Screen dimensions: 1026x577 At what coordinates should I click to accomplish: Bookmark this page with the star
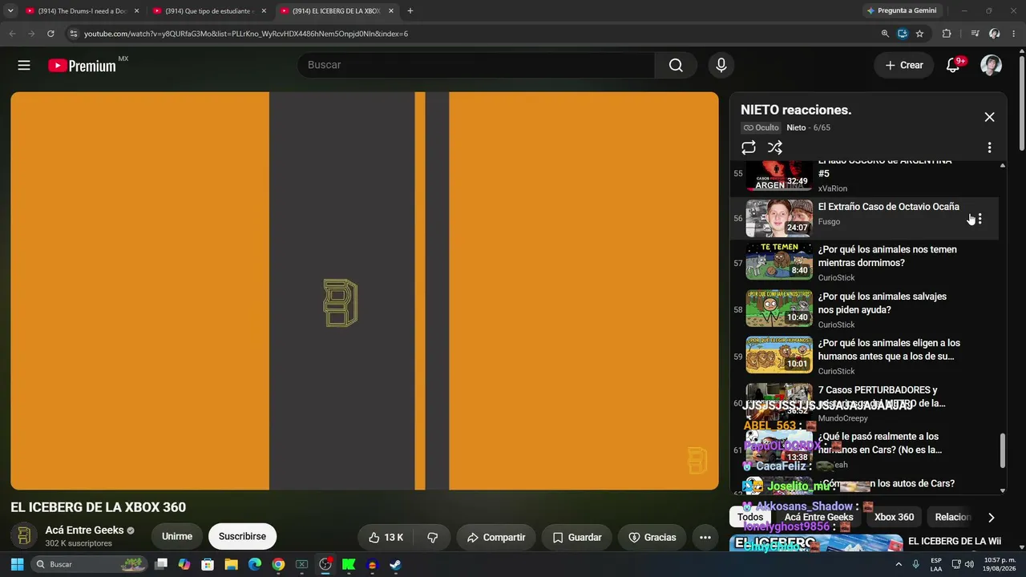(919, 34)
